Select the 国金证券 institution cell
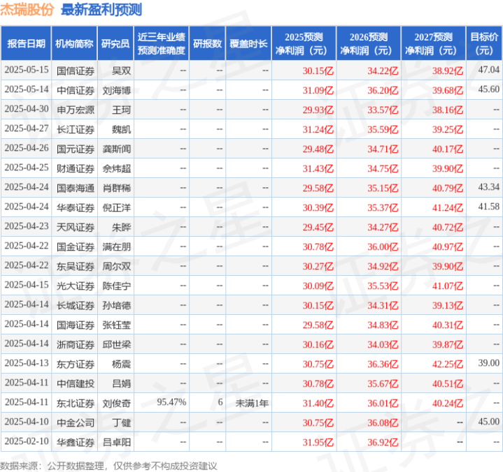This screenshot has height=472, width=503. (76, 246)
